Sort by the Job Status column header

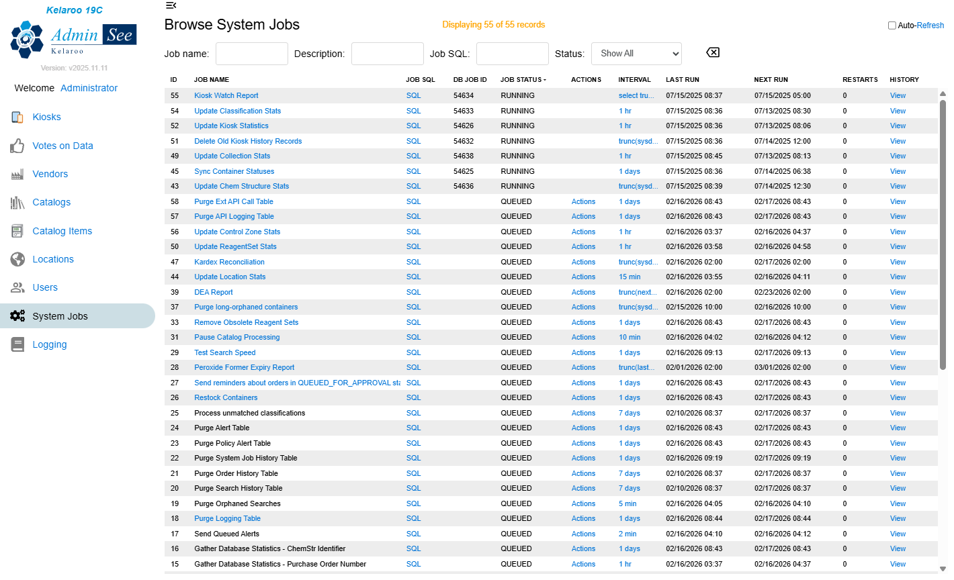coord(523,80)
